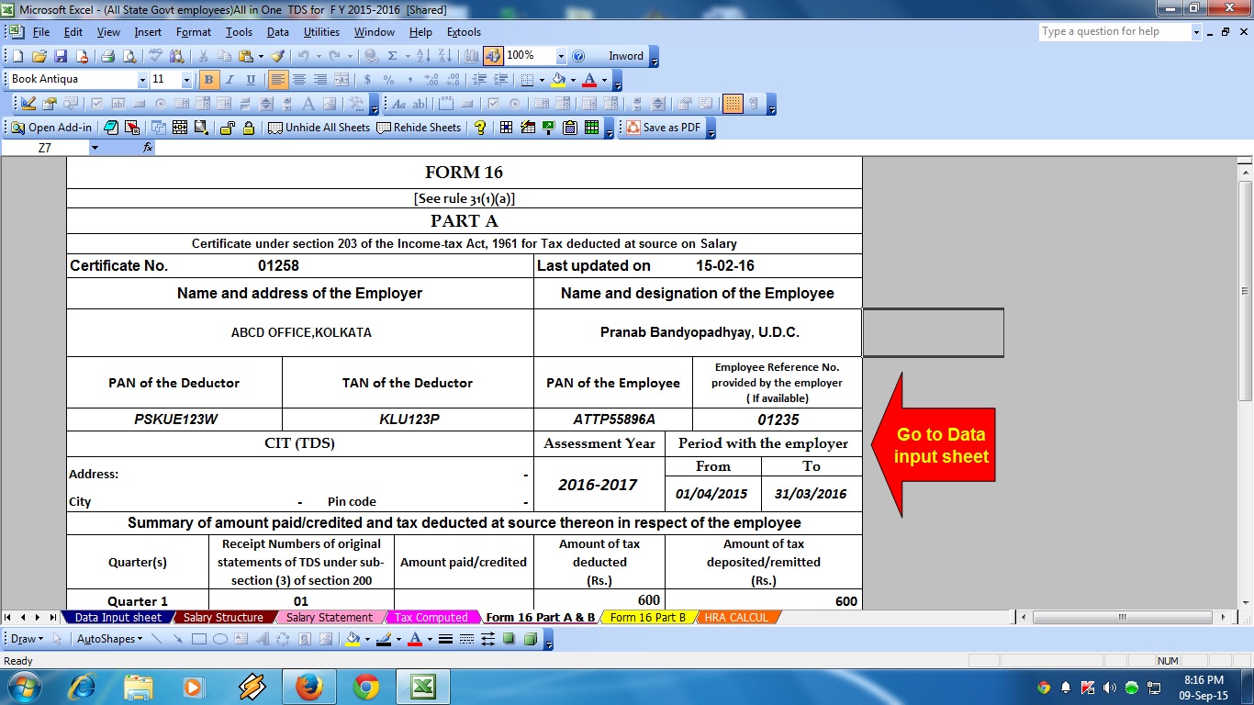Viewport: 1254px width, 705px height.
Task: Increase the indent
Action: (x=499, y=80)
